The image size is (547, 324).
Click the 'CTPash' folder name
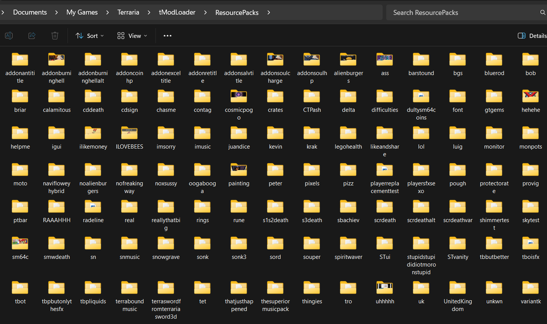pyautogui.click(x=312, y=110)
